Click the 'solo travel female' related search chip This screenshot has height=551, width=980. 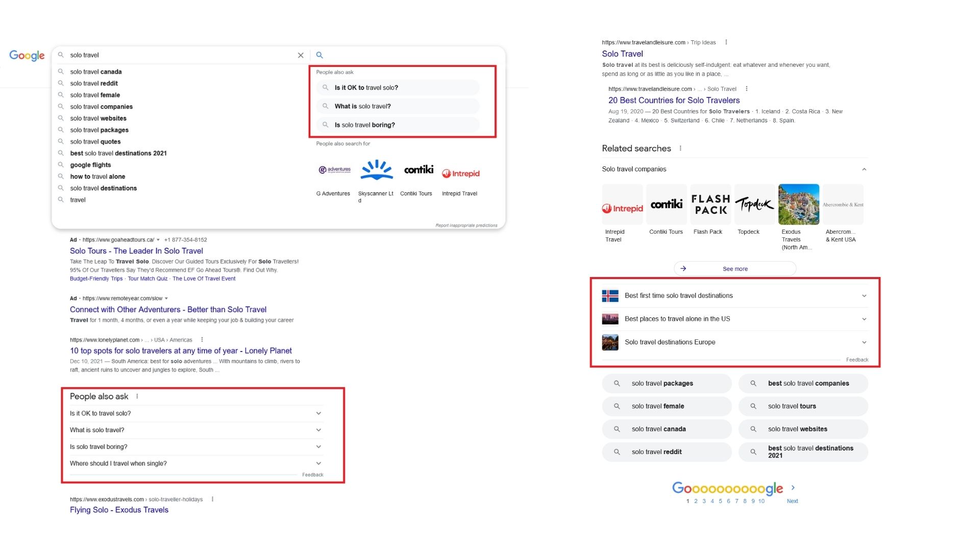667,407
